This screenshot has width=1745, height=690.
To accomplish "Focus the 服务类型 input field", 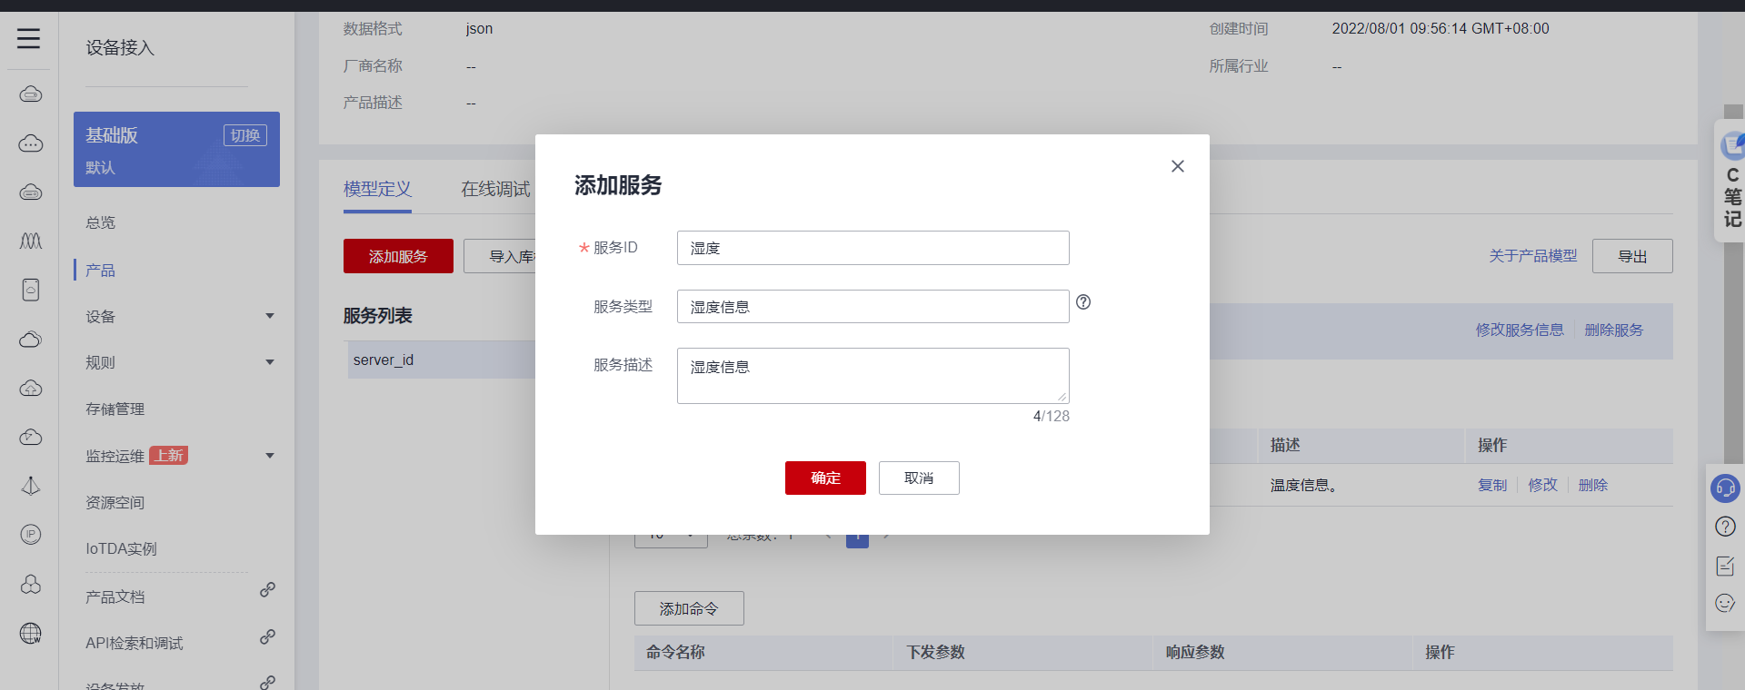I will point(873,307).
